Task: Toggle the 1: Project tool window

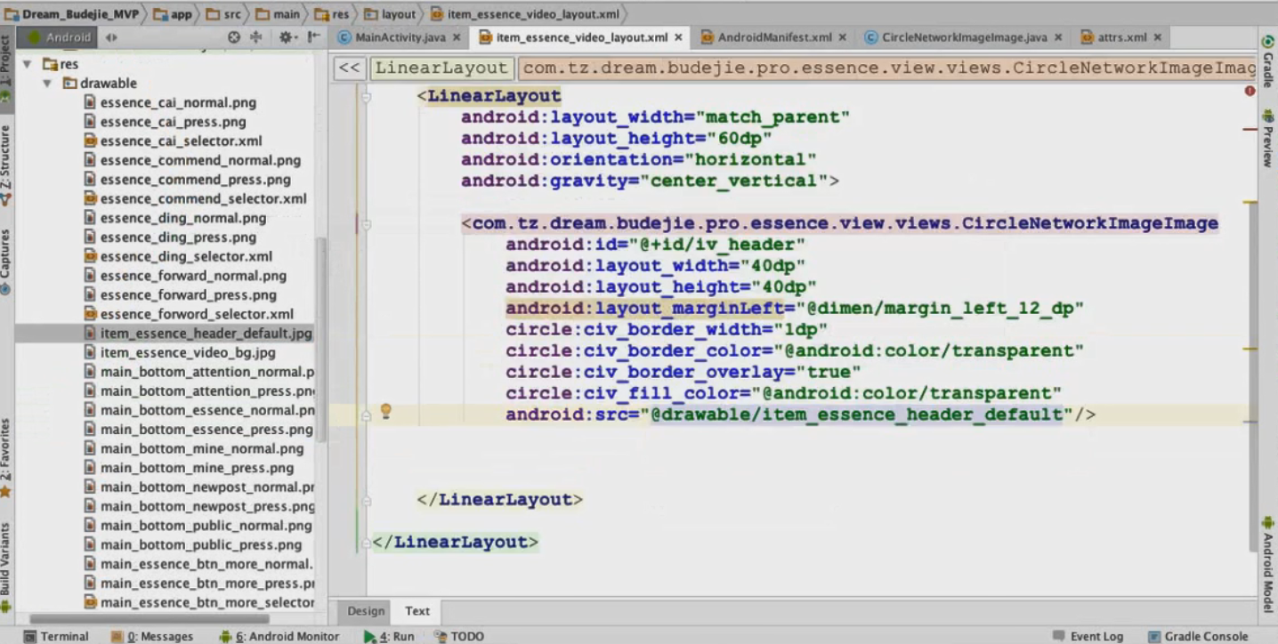Action: (x=7, y=69)
